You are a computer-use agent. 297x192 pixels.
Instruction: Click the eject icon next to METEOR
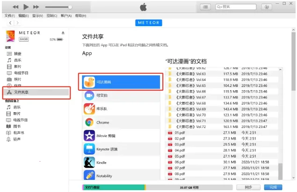(x=63, y=32)
